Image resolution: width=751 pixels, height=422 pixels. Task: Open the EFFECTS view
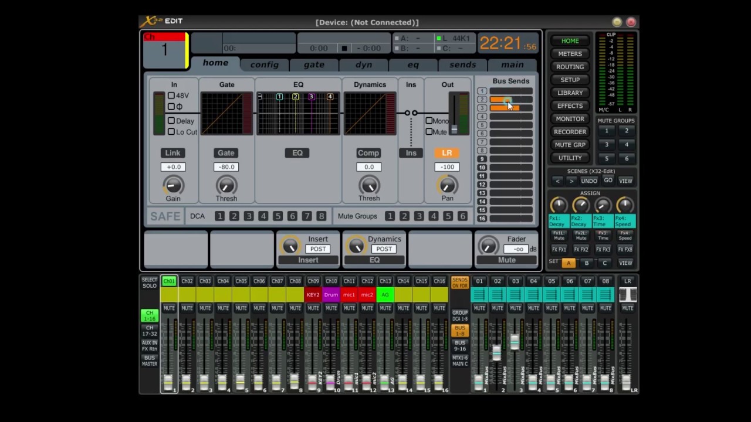(x=570, y=106)
